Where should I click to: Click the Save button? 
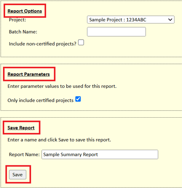[x=17, y=175]
